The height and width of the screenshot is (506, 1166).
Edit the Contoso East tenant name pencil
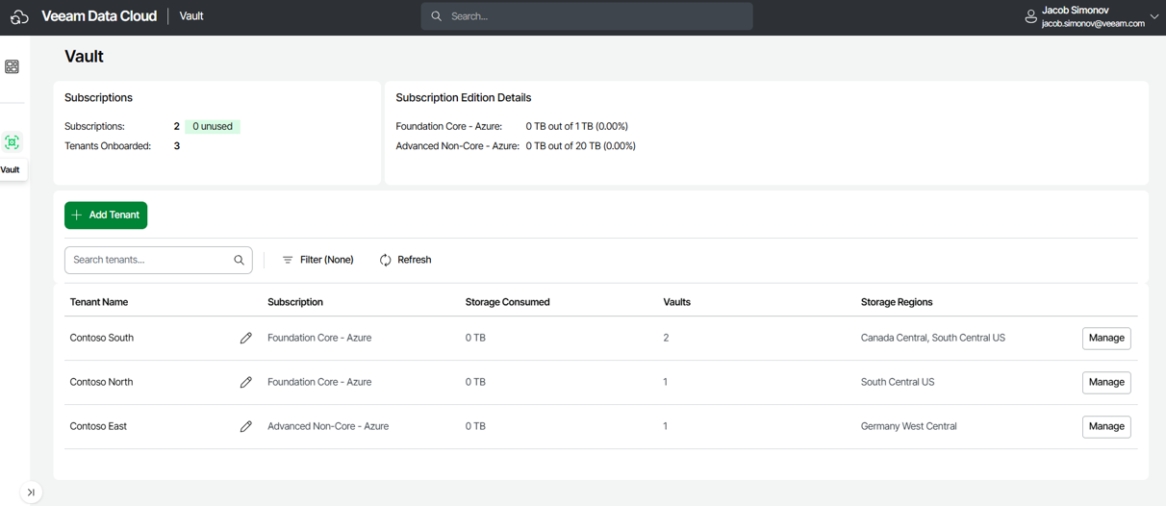click(x=246, y=426)
